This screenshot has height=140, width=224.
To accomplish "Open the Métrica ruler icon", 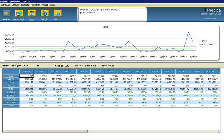I will [57, 13].
